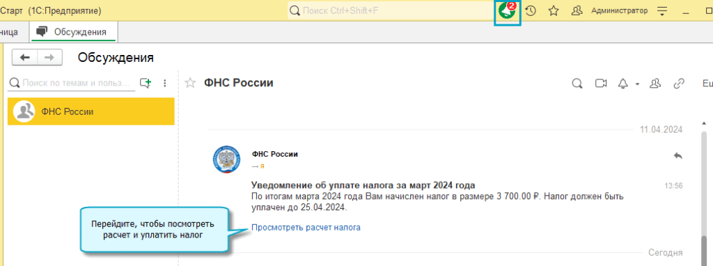Screen dimensions: 713x266
Task: Click the vertical scrollbar thumb in chat
Action: coord(705,251)
